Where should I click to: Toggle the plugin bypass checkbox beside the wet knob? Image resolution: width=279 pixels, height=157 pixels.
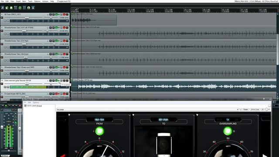click(269, 109)
